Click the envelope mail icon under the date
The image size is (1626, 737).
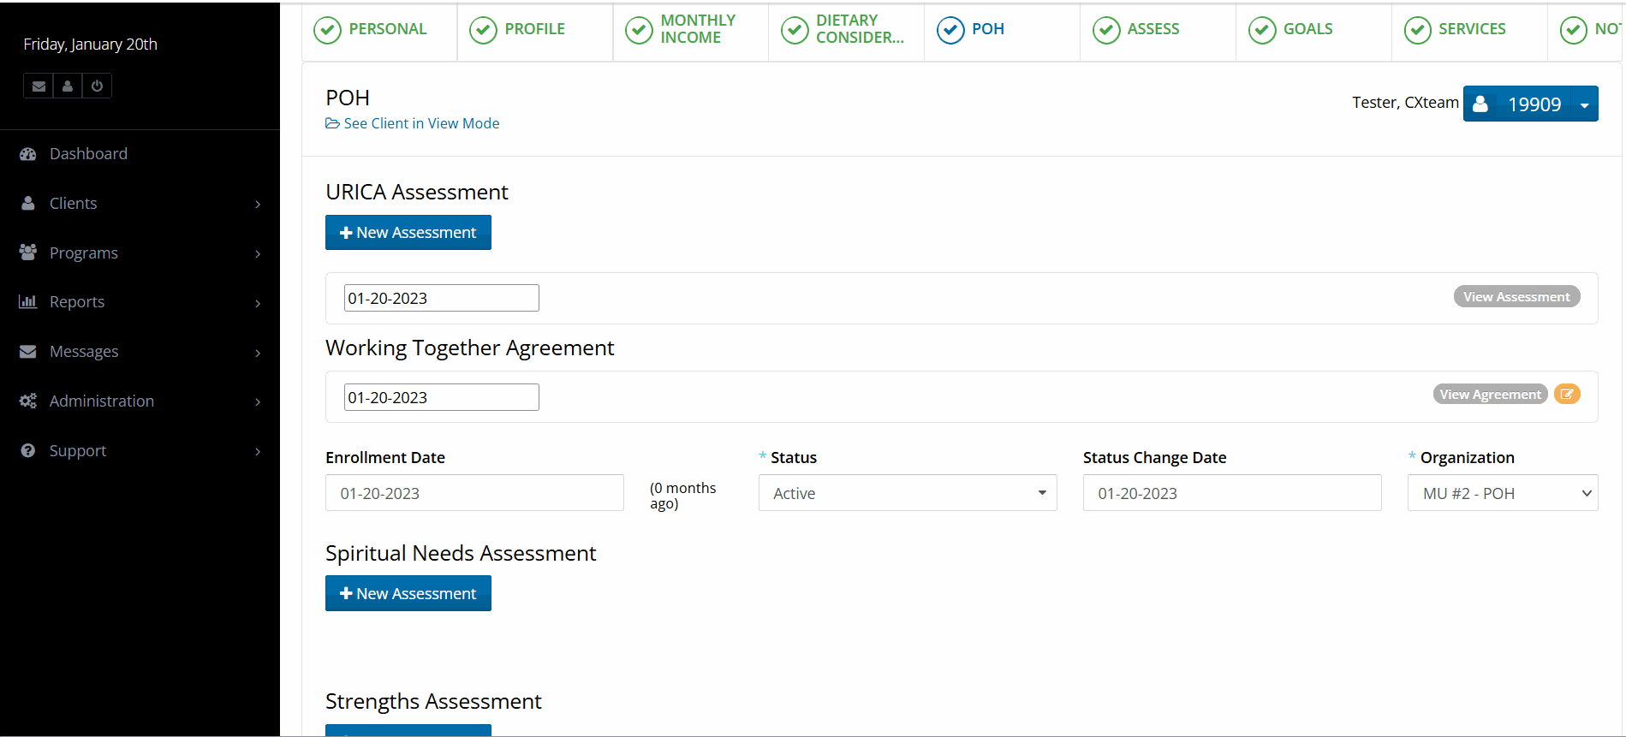click(39, 86)
